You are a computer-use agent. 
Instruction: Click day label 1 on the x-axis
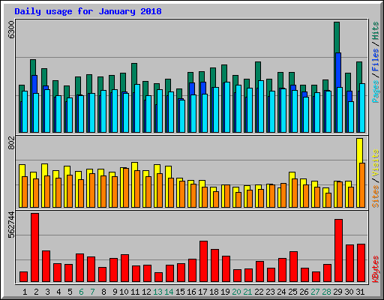click(25, 292)
